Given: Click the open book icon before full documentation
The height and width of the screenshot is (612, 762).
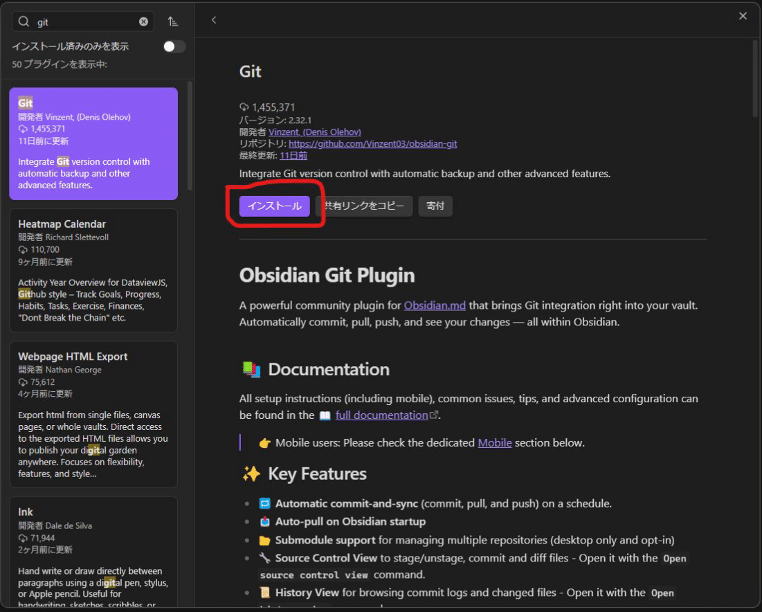Looking at the screenshot, I should [325, 415].
